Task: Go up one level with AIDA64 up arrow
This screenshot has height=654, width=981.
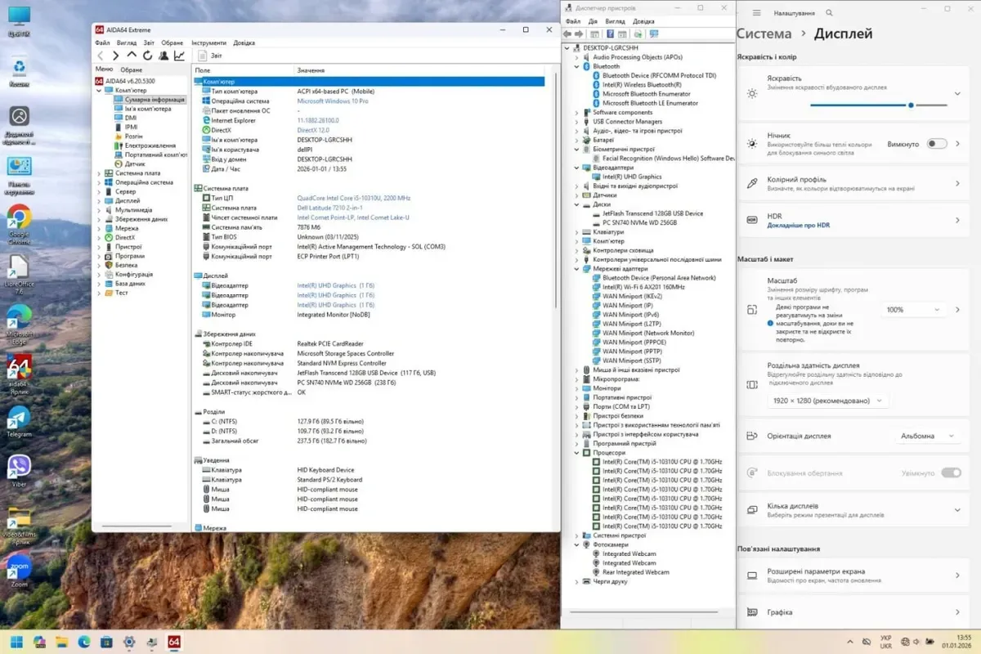Action: [x=132, y=56]
